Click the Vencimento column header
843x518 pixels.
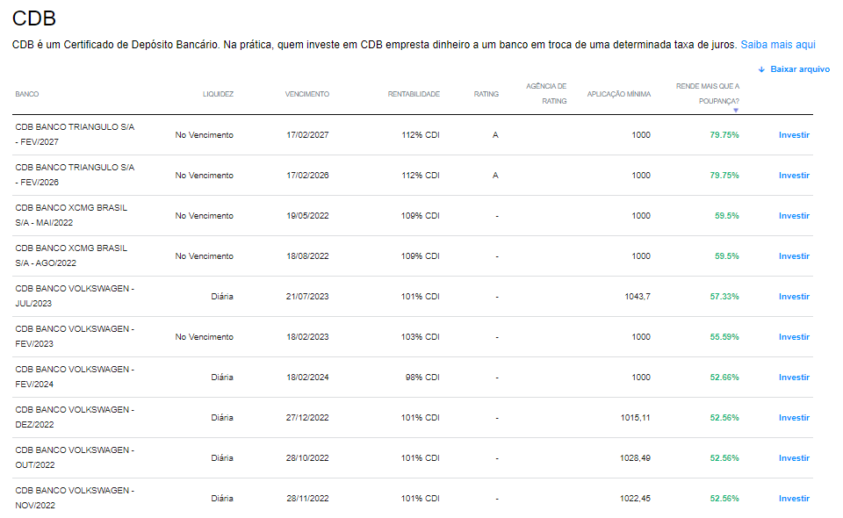click(x=307, y=94)
